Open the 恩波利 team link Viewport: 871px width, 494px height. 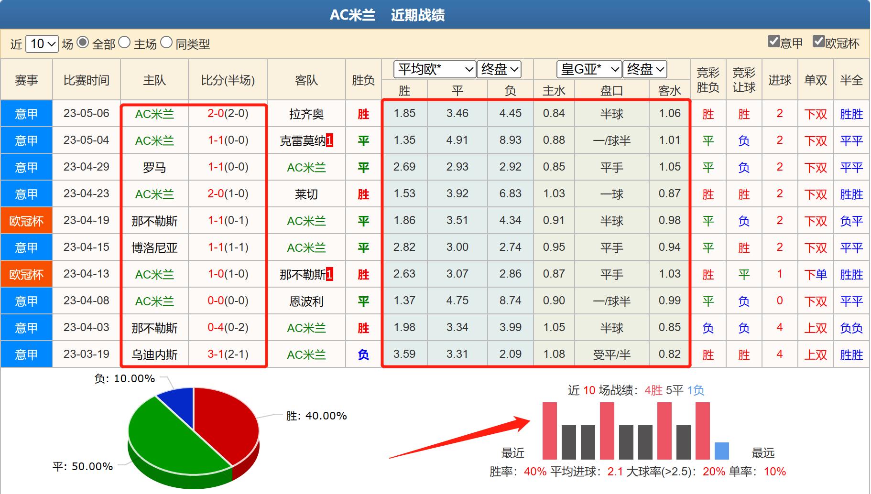[306, 301]
